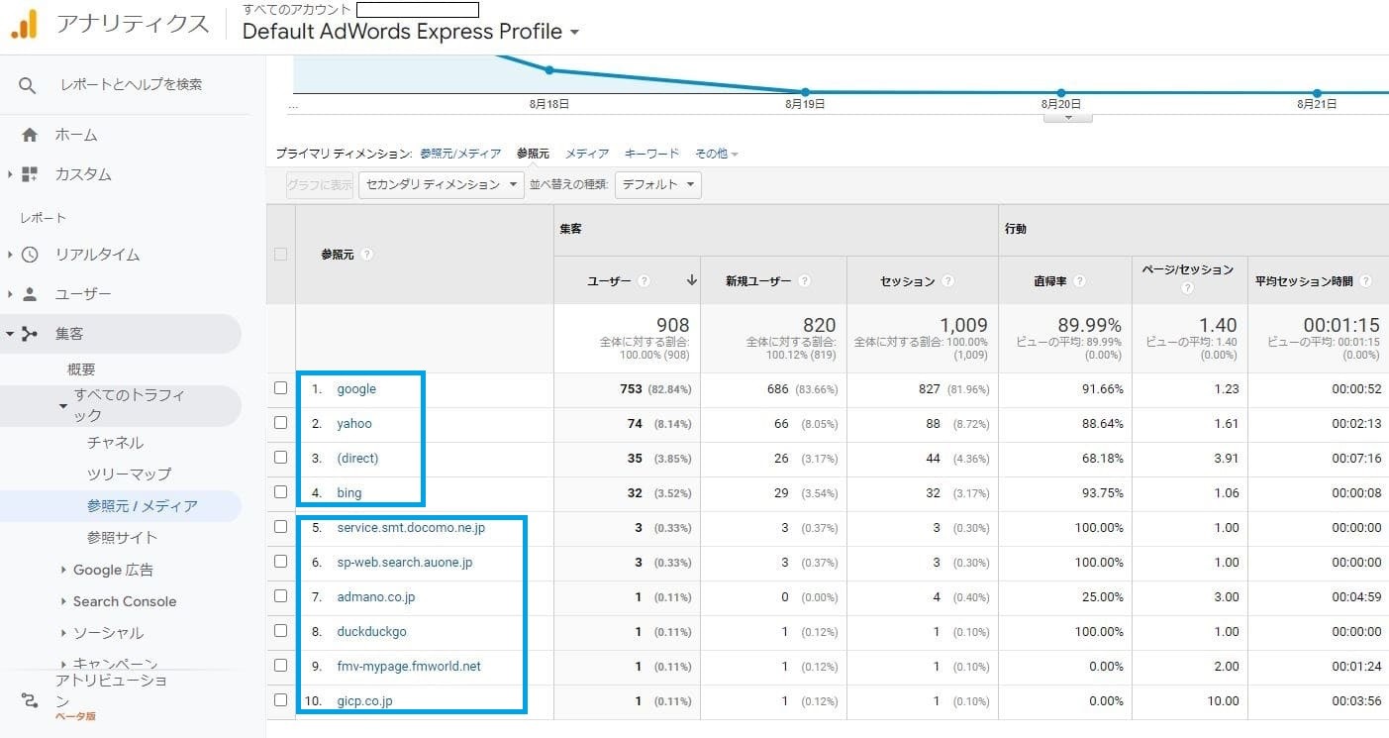Click the sort arrow on ユーザー column
The width and height of the screenshot is (1389, 738).
pyautogui.click(x=691, y=280)
